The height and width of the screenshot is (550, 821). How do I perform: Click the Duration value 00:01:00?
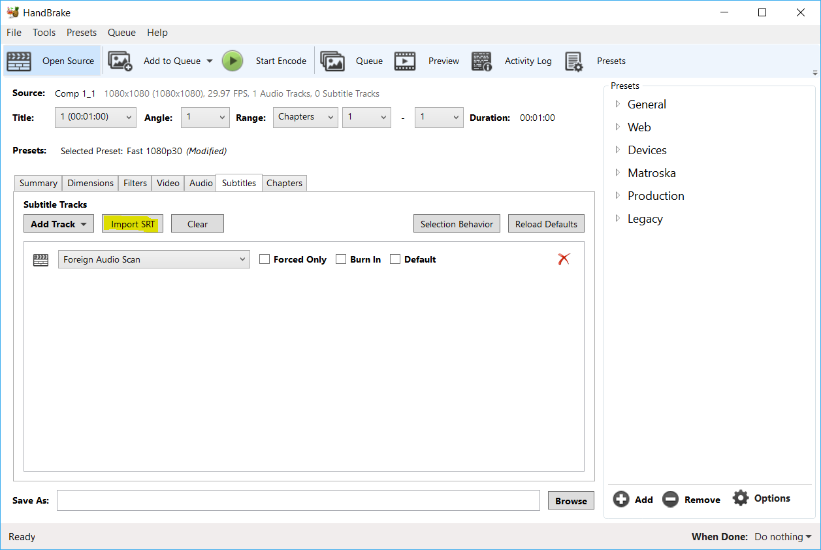pyautogui.click(x=538, y=118)
